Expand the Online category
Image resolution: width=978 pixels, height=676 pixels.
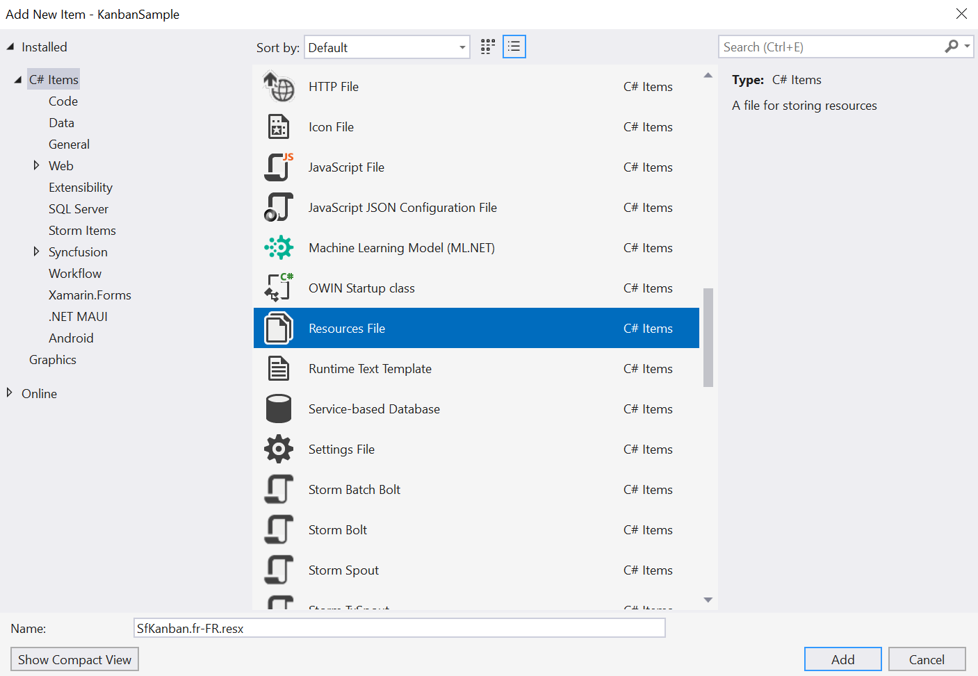(10, 393)
